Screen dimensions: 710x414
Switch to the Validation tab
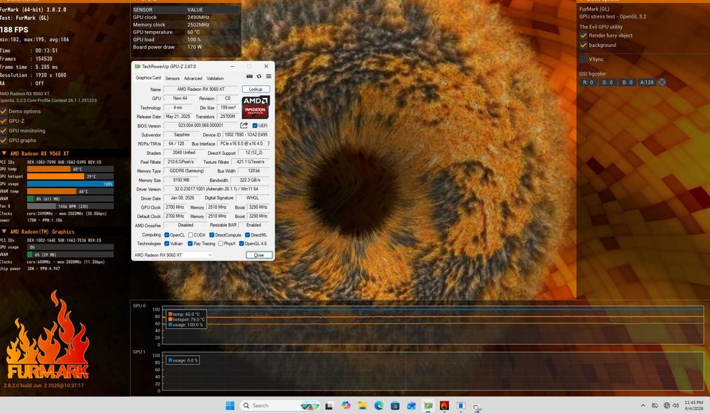click(215, 78)
